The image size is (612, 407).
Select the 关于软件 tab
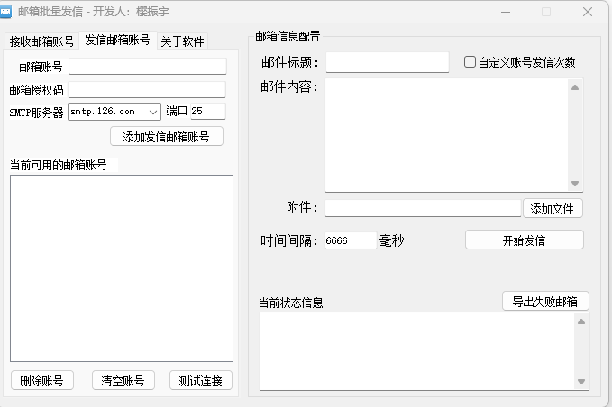point(183,41)
